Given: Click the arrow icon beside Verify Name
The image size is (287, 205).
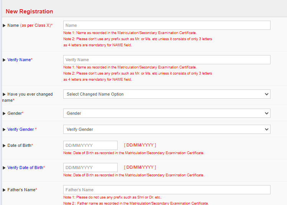Looking at the screenshot, I should click(4, 60).
